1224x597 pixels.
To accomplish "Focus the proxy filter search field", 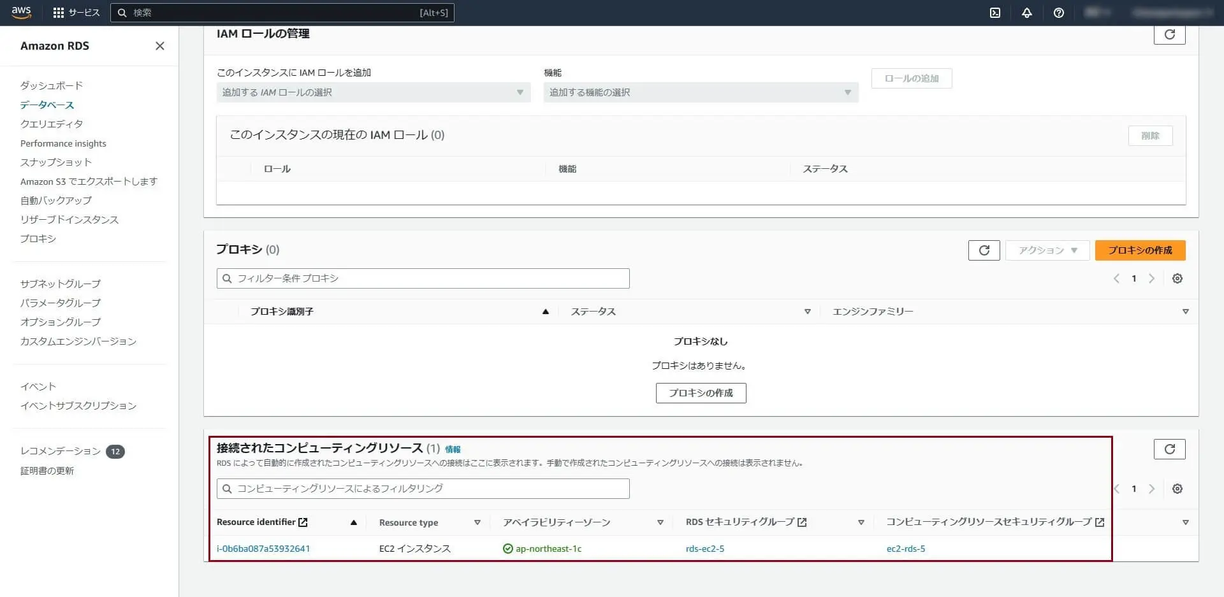I will pos(423,278).
